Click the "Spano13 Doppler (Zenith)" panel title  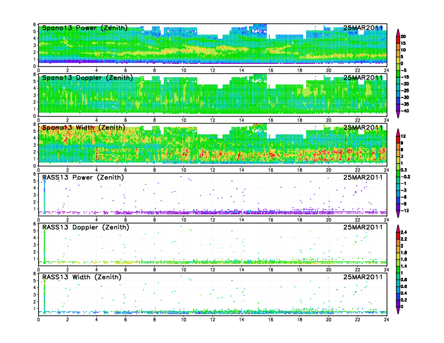pos(87,78)
